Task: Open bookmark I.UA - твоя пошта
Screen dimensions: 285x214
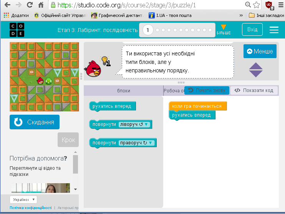Action: click(x=170, y=15)
